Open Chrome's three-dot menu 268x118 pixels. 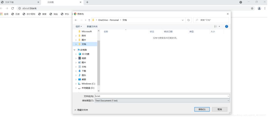pyautogui.click(x=265, y=8)
